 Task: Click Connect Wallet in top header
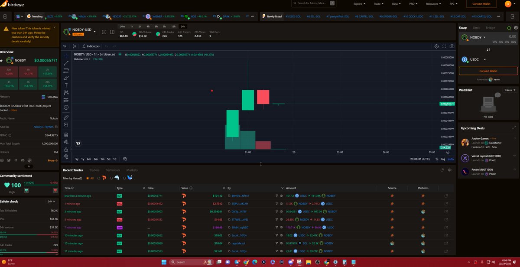pyautogui.click(x=481, y=4)
